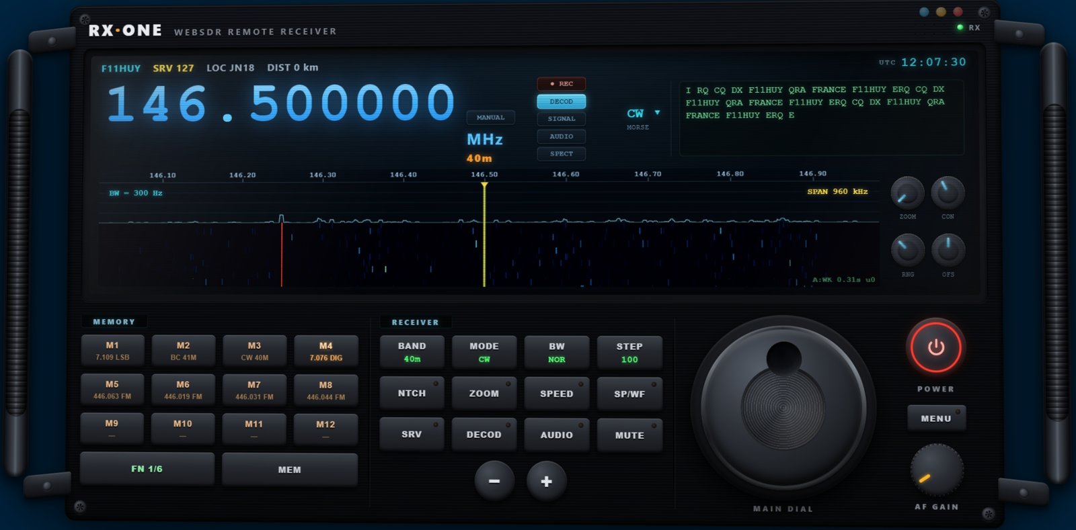The image size is (1076, 530).
Task: Click the minus step-down round button
Action: 494,481
